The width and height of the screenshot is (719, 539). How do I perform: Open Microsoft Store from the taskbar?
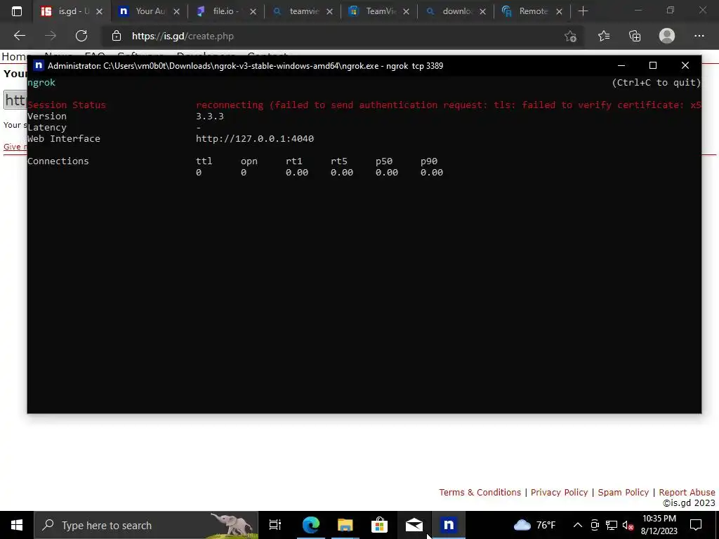[x=379, y=525]
